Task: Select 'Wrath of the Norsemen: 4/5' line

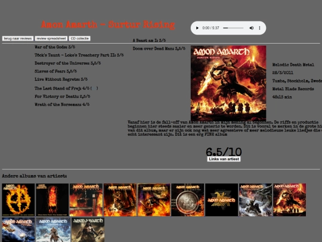Action: tap(62, 105)
